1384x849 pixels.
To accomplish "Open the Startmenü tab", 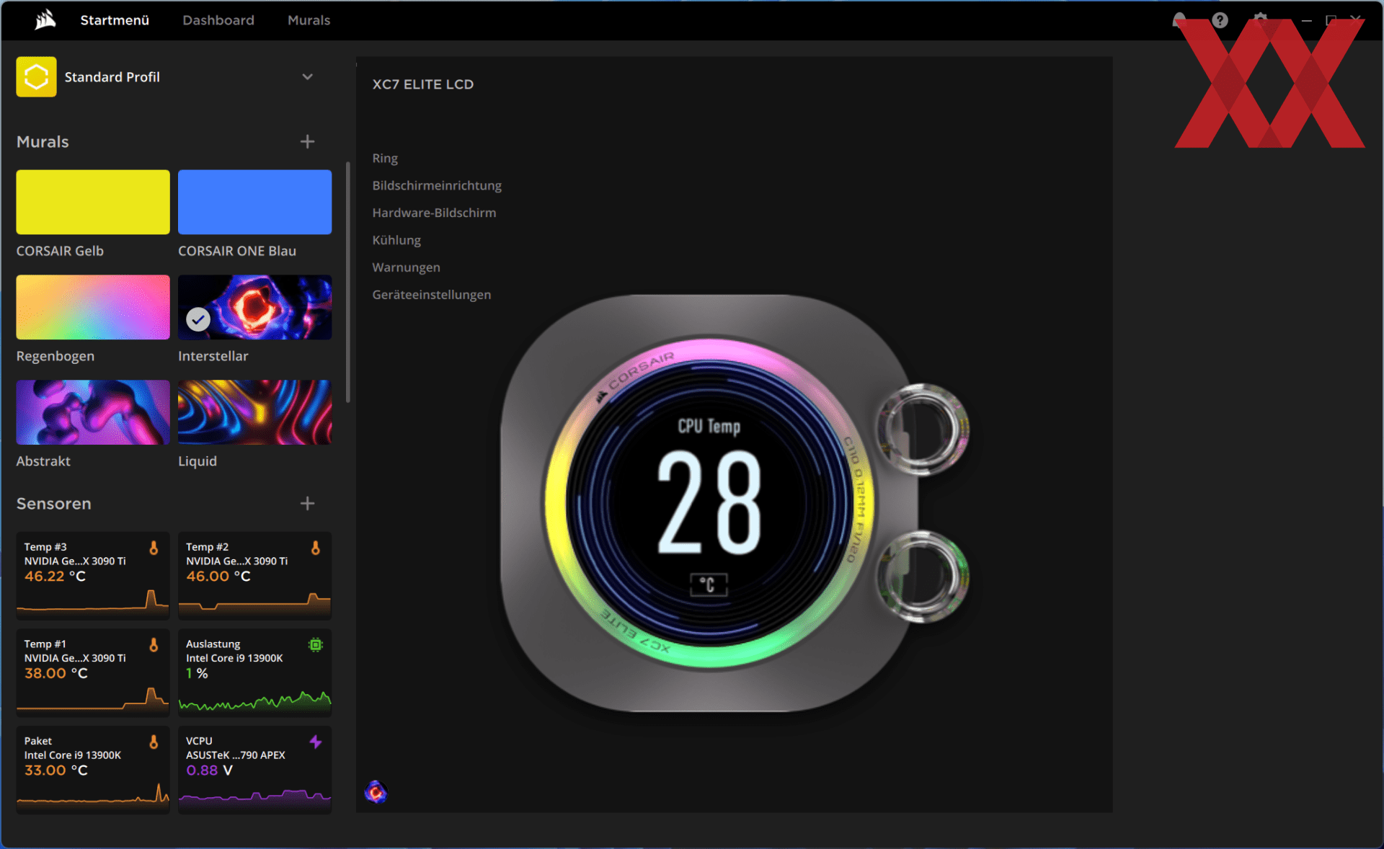I will [115, 20].
